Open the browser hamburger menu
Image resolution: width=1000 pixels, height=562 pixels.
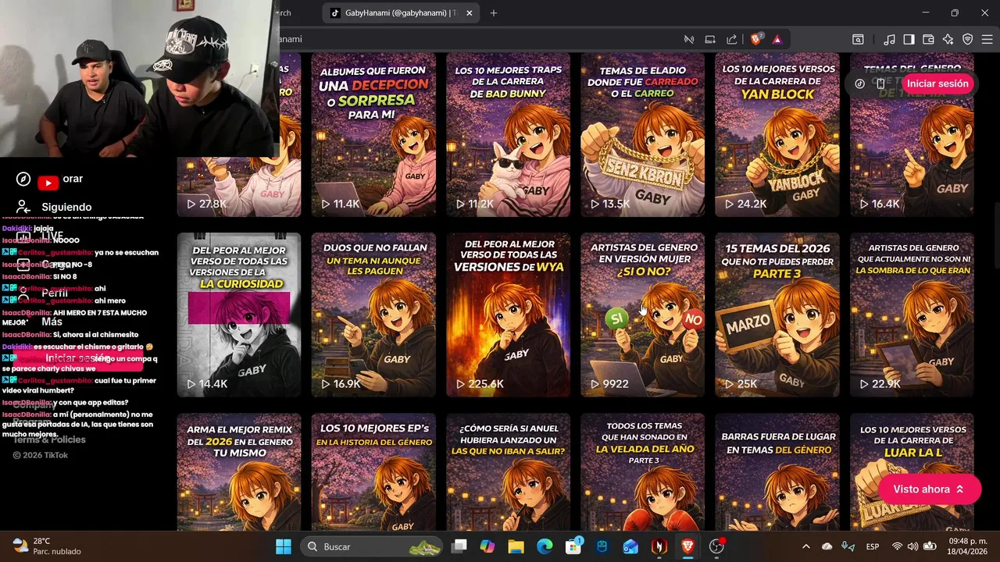[987, 39]
